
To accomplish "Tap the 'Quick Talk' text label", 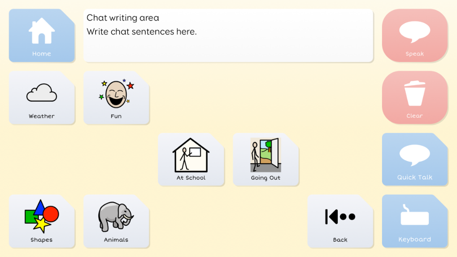I will click(415, 177).
